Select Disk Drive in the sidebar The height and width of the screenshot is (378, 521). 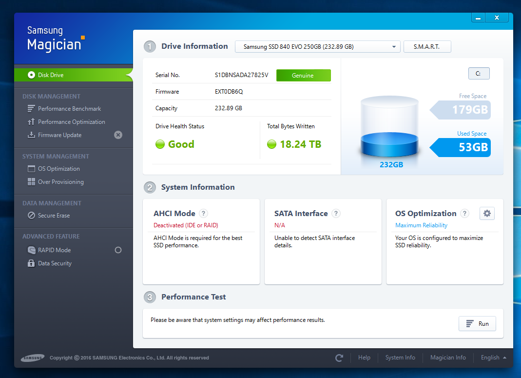[x=74, y=75]
